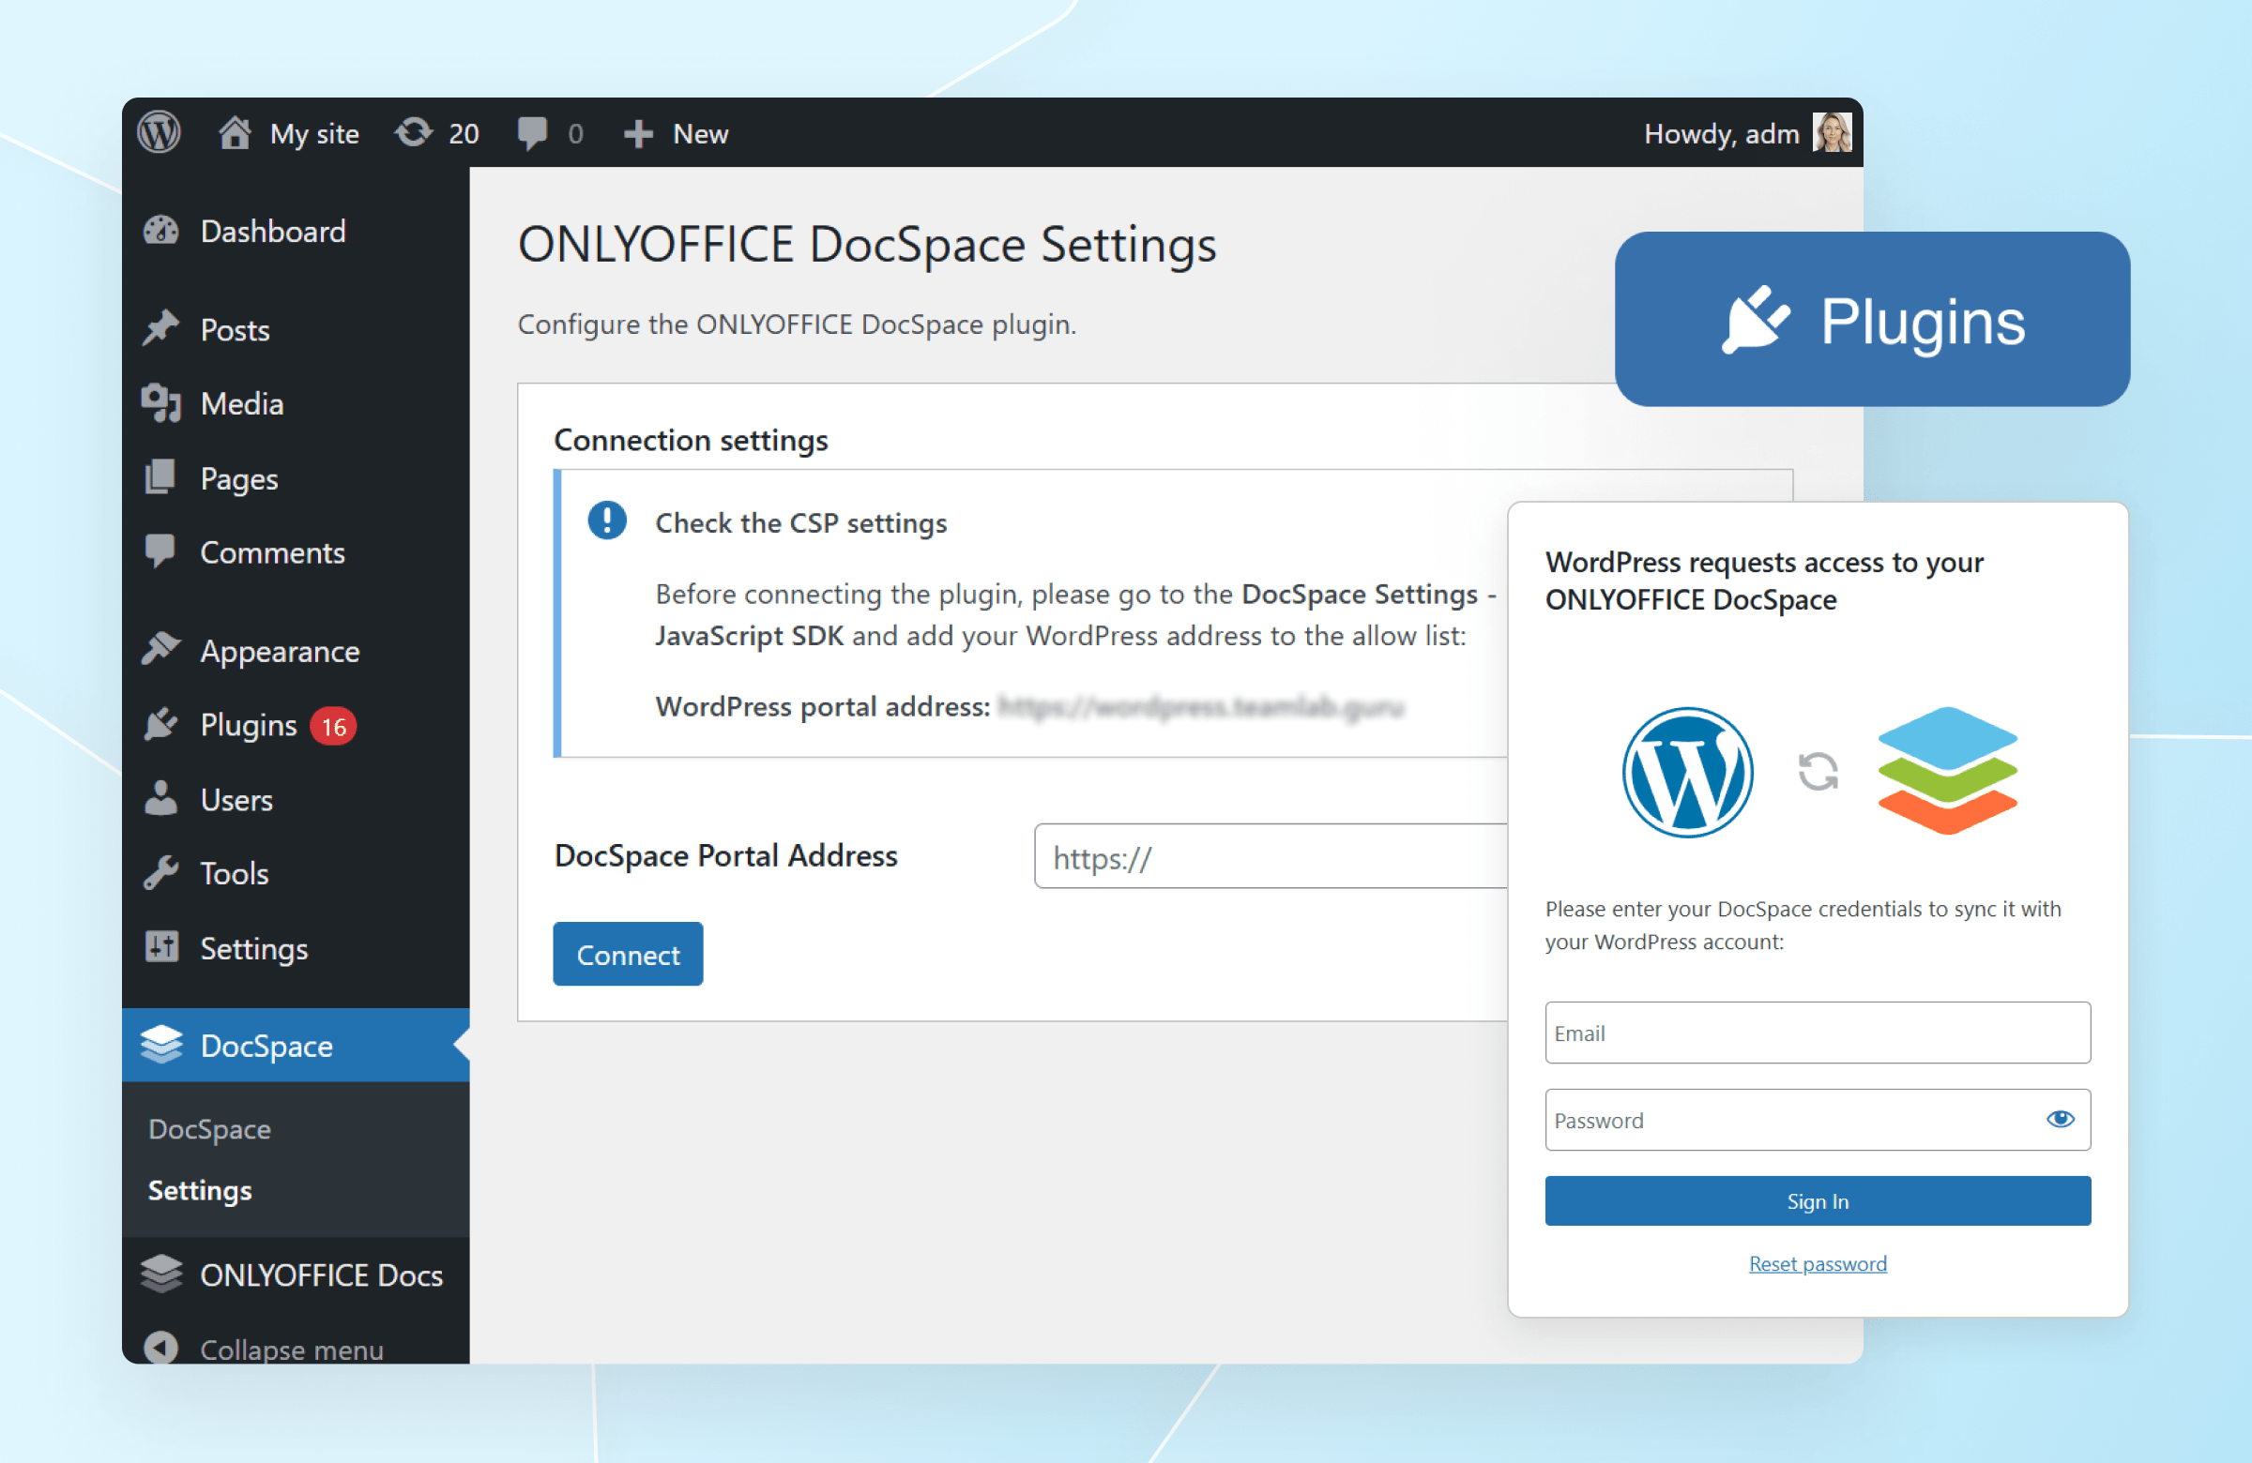This screenshot has width=2252, height=1463.
Task: Open the admin user avatar
Action: 1832,132
